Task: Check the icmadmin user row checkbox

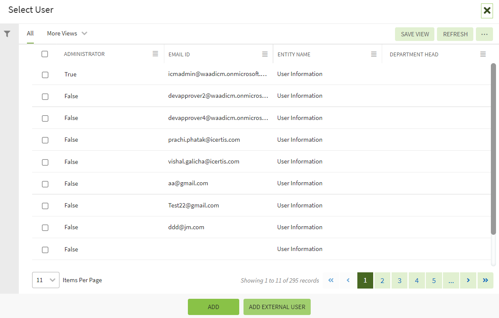Action: (45, 75)
